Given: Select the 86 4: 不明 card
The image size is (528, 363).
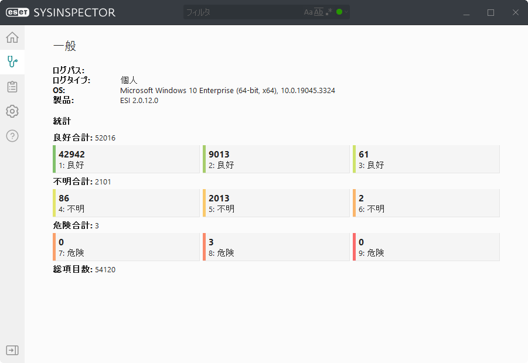Looking at the screenshot, I should pos(126,203).
